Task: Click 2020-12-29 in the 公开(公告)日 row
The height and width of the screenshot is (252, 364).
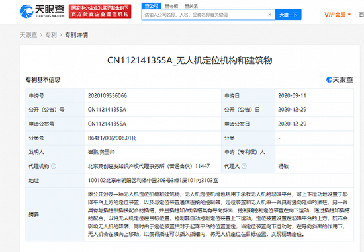Action: click(x=293, y=110)
